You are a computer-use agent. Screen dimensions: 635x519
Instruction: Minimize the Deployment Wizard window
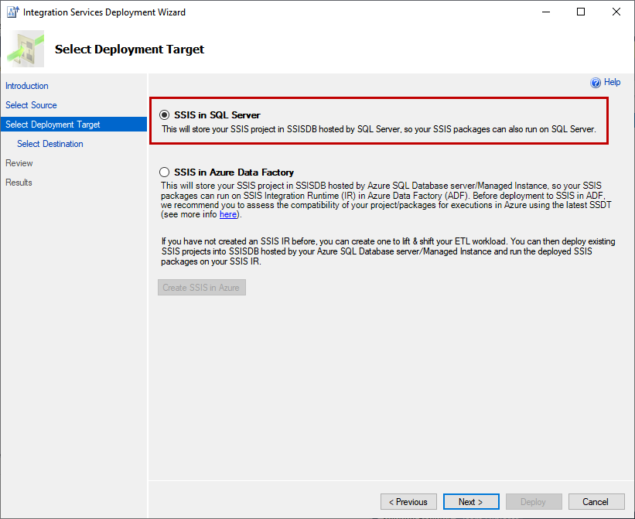click(x=546, y=12)
